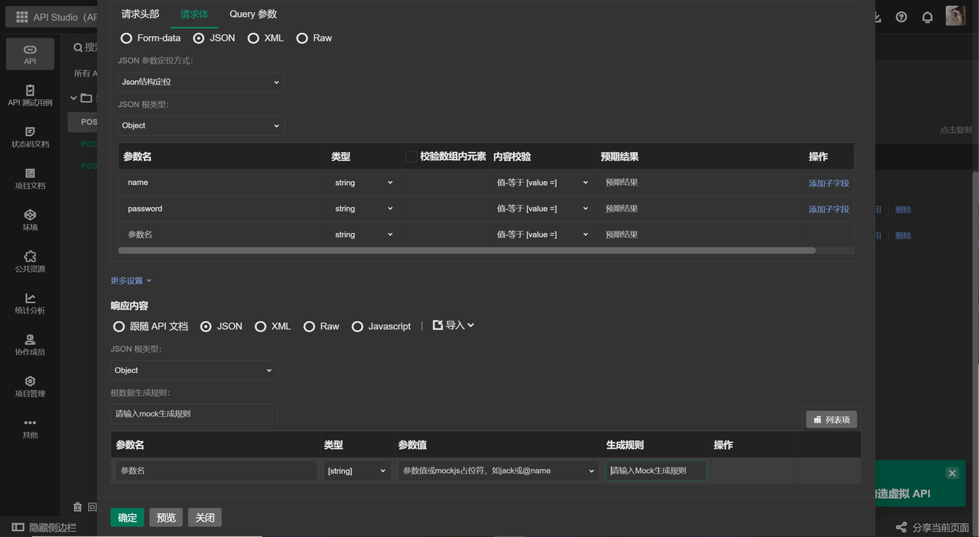Viewport: 979px width, 537px height.
Task: Open 参数值 mockjs placeholder dropdown
Action: 499,471
